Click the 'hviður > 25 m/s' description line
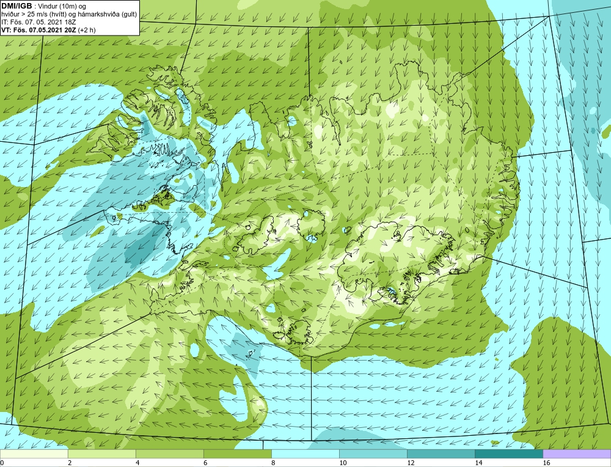This screenshot has width=611, height=467. [x=69, y=15]
